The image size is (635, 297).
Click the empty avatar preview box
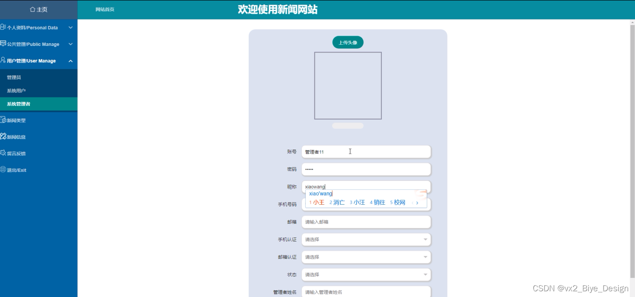(348, 86)
